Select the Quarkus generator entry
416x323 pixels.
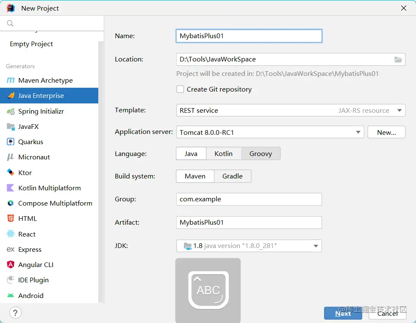coord(49,142)
